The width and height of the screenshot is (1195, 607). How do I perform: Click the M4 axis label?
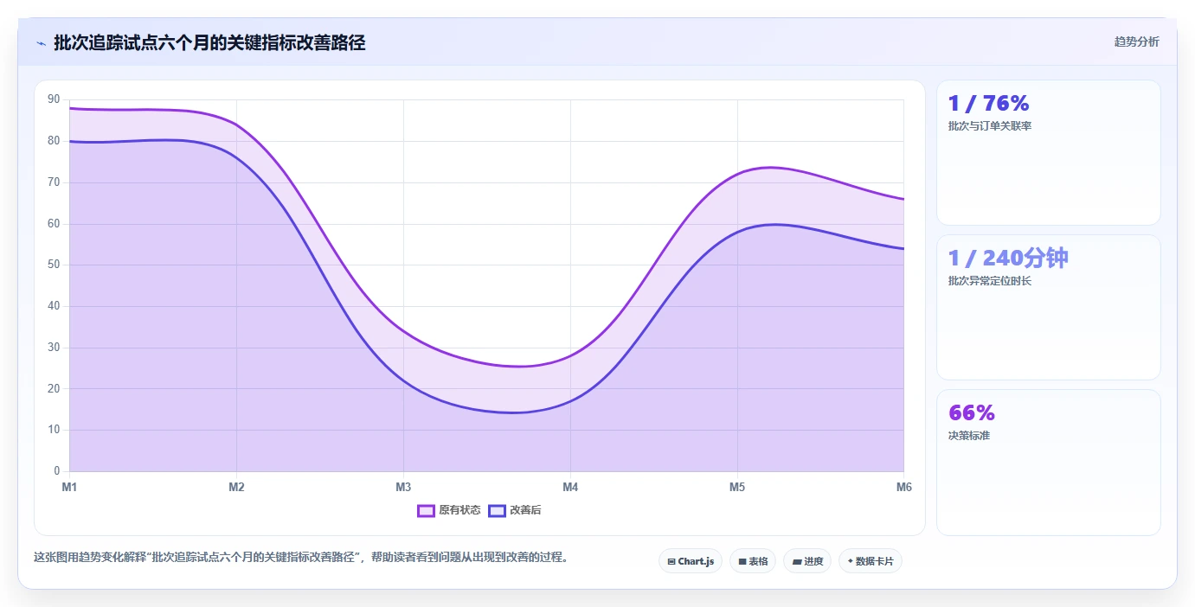click(570, 487)
